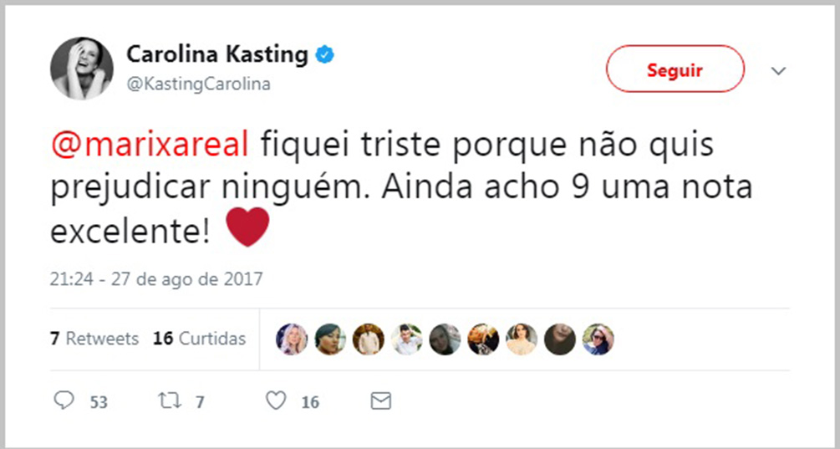Viewport: 840px width, 449px height.
Task: Like the tweet with the heart outline icon
Action: (275, 401)
